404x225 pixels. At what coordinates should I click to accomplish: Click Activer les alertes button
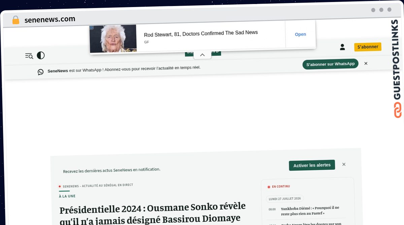click(312, 165)
